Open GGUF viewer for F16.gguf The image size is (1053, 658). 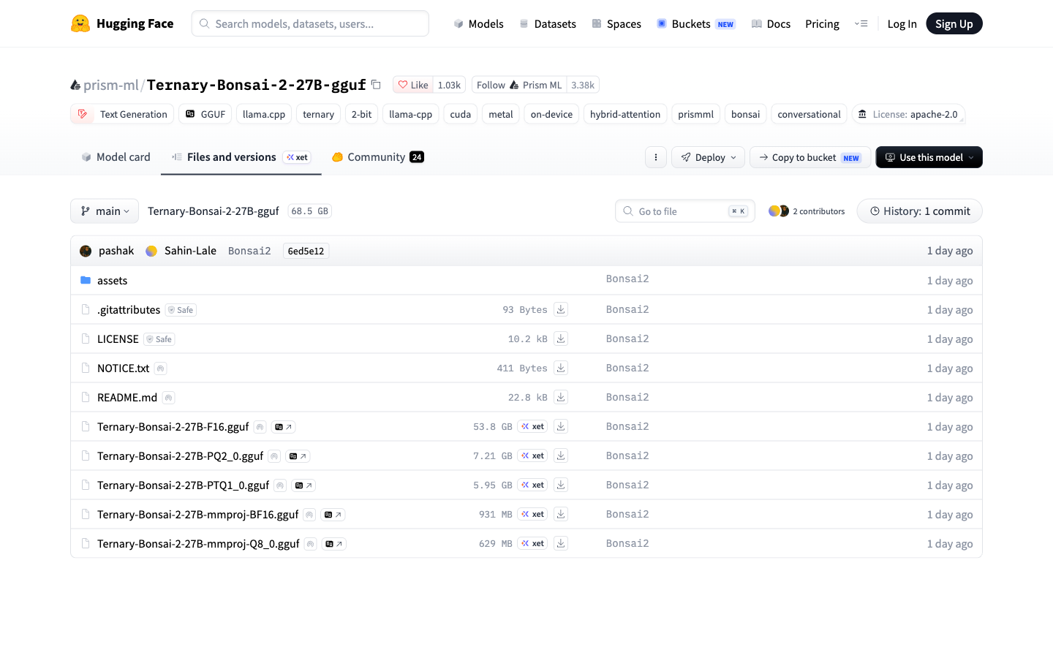(x=284, y=427)
